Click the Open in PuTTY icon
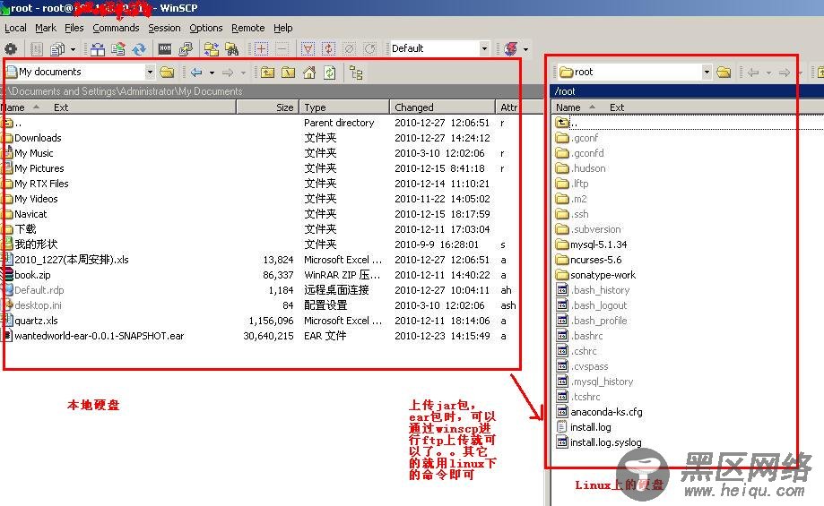The height and width of the screenshot is (506, 824). (185, 49)
